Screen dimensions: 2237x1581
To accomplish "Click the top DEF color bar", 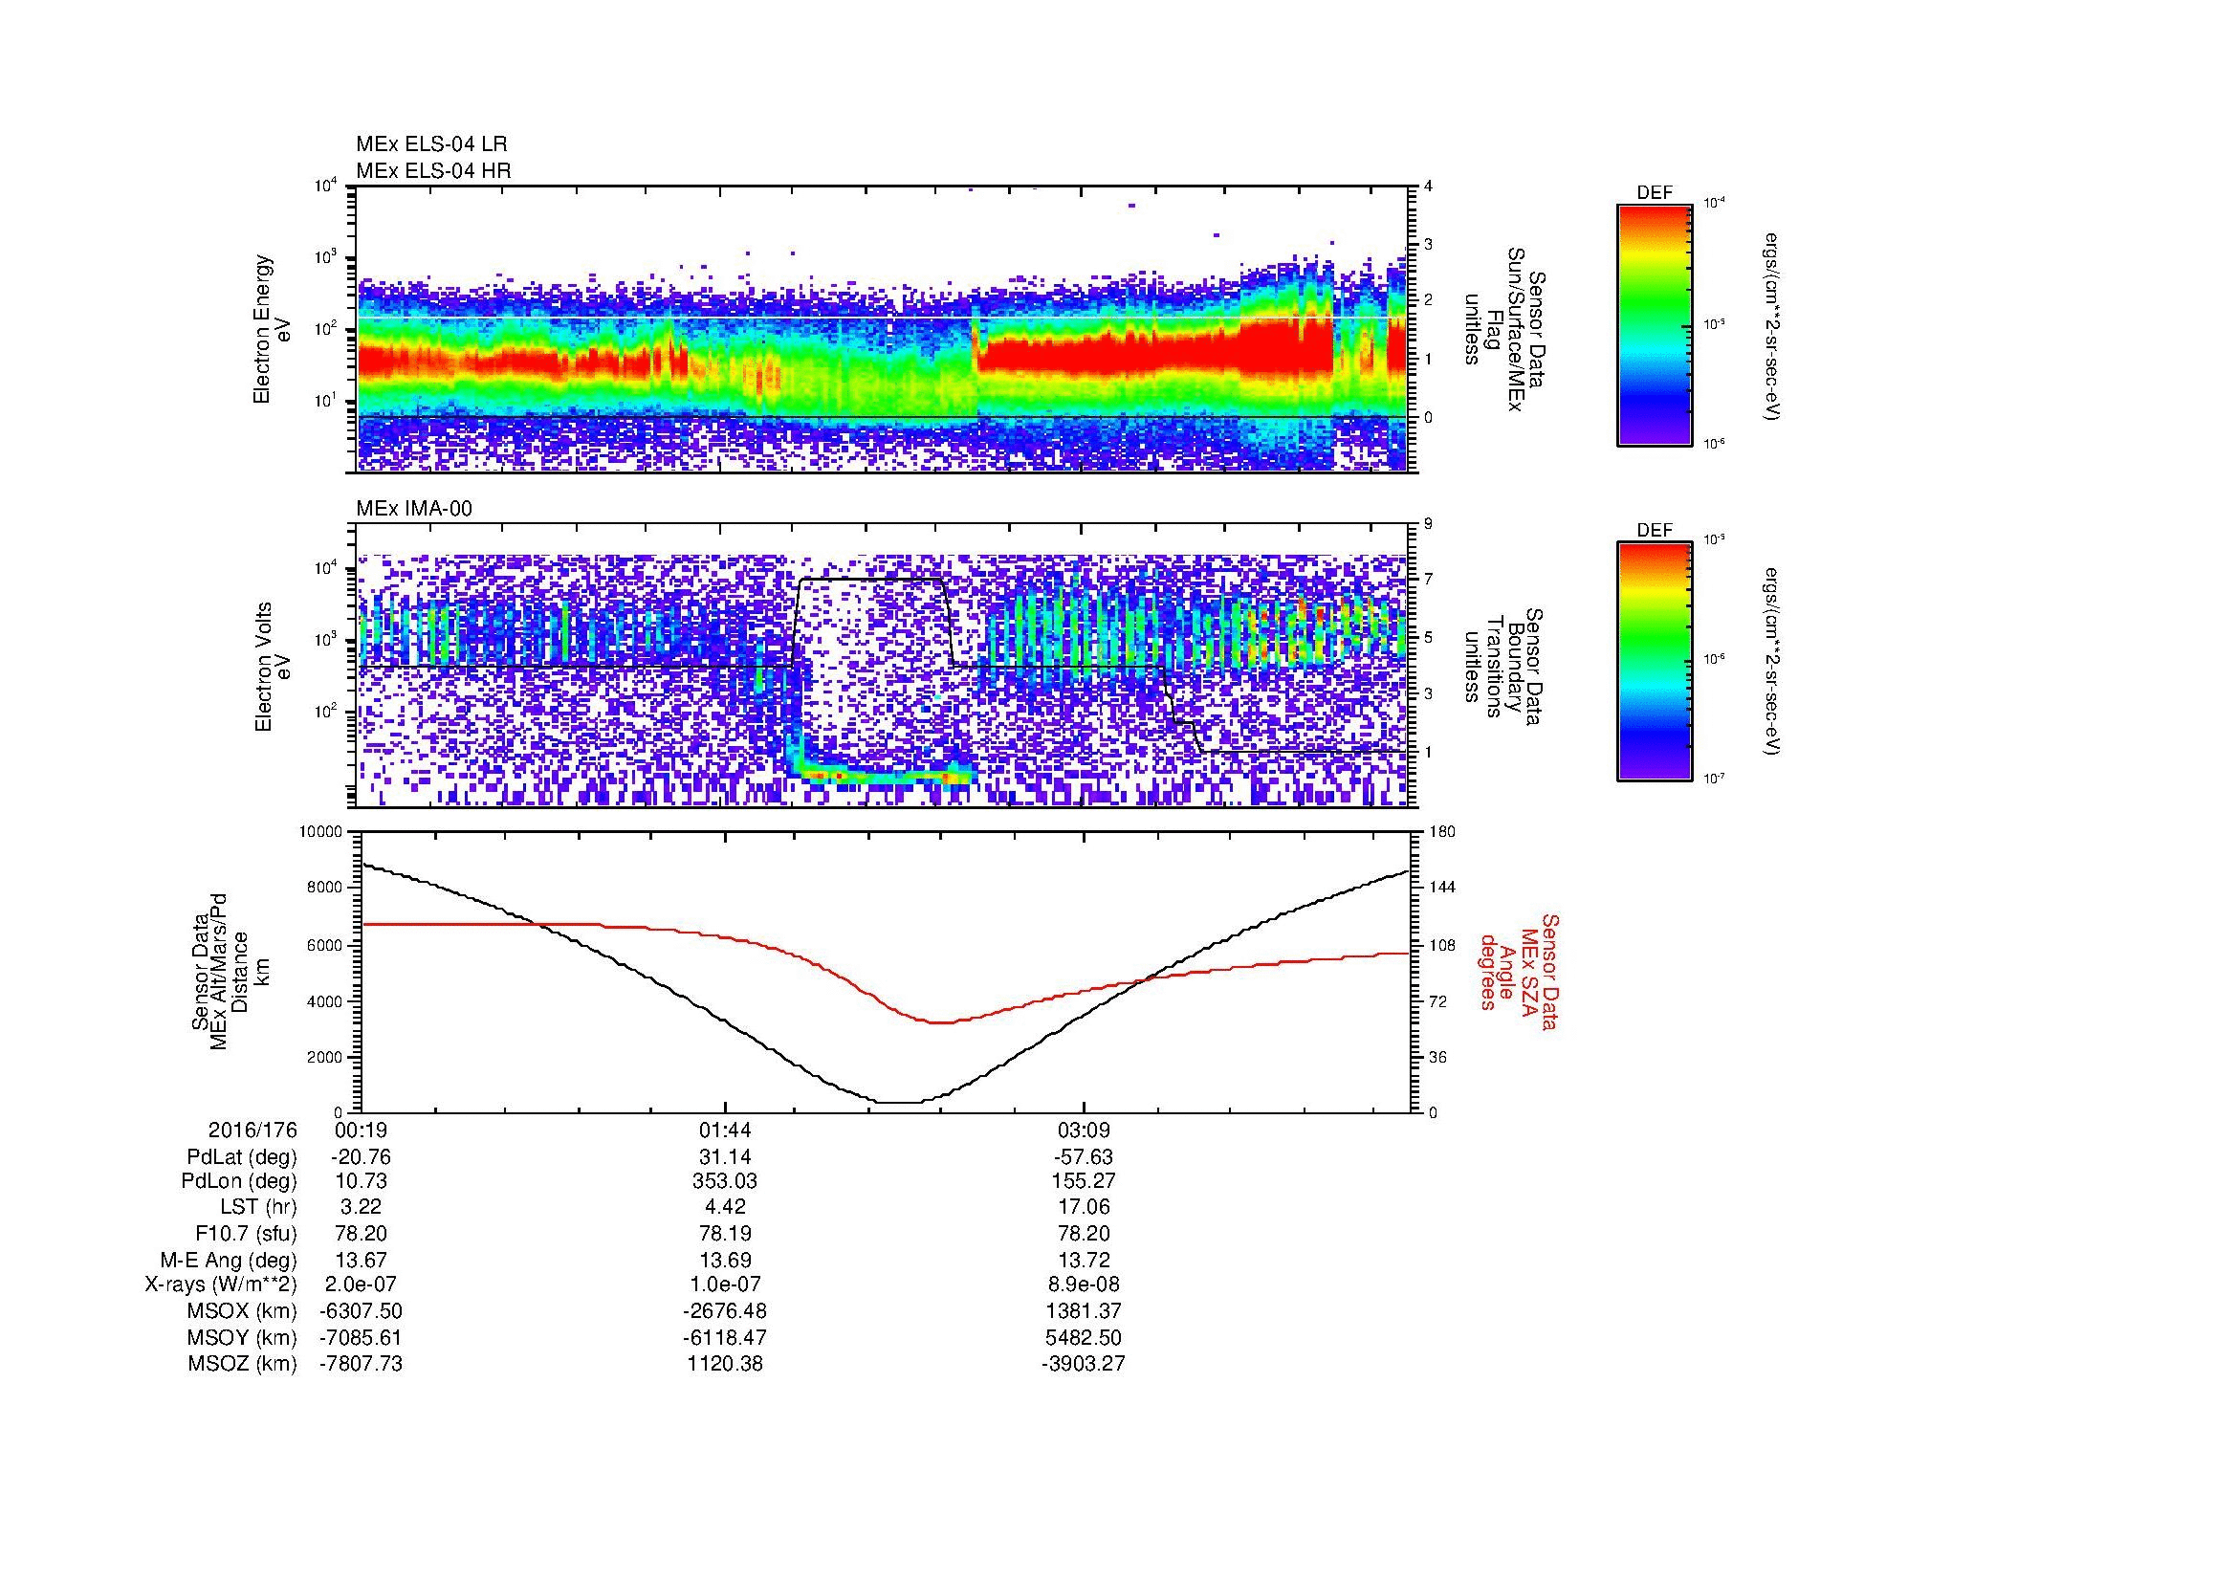I will pyautogui.click(x=1655, y=324).
